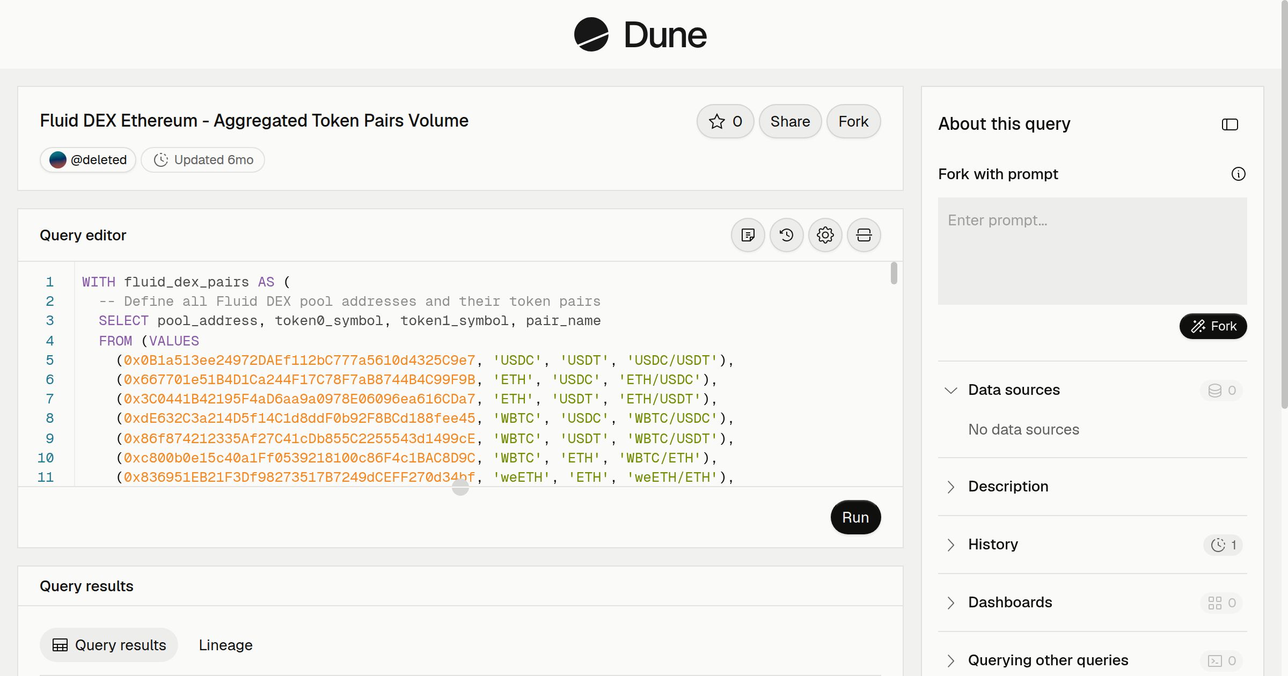This screenshot has height=676, width=1288.
Task: Click the FROM keyword on line 4
Action: click(115, 341)
